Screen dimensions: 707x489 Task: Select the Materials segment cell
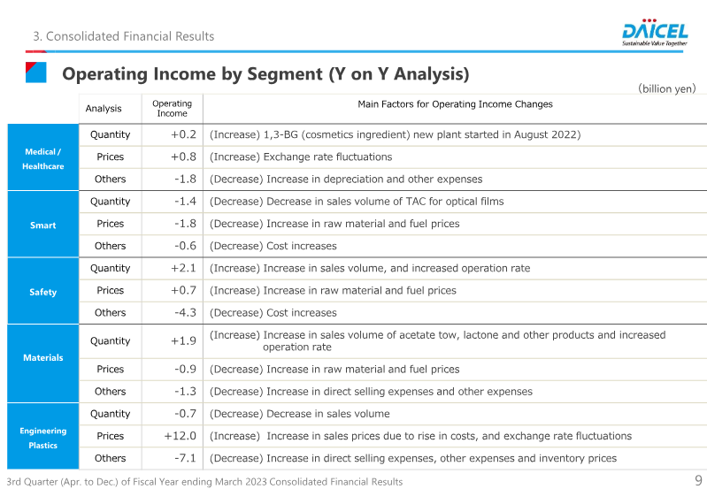click(x=43, y=357)
